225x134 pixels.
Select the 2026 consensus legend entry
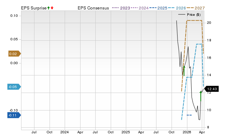coord(177,8)
